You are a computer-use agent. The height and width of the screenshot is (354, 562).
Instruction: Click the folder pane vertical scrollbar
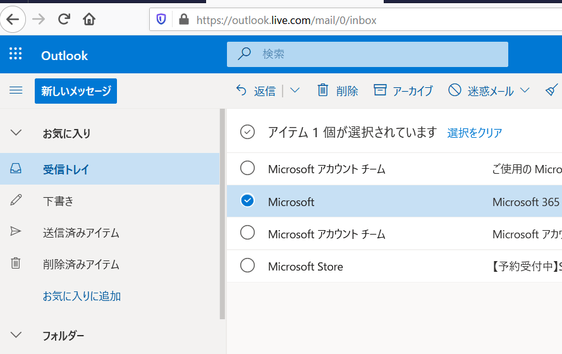(223, 214)
